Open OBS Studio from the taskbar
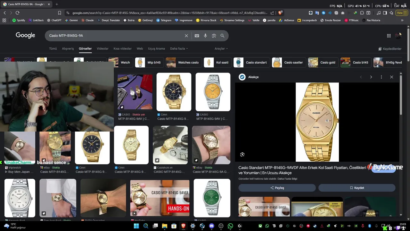 click(221, 226)
